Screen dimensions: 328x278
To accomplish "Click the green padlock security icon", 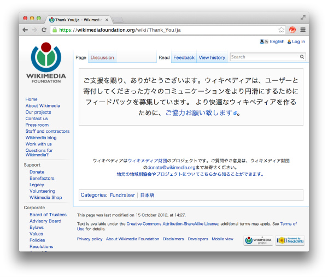I will pos(55,30).
